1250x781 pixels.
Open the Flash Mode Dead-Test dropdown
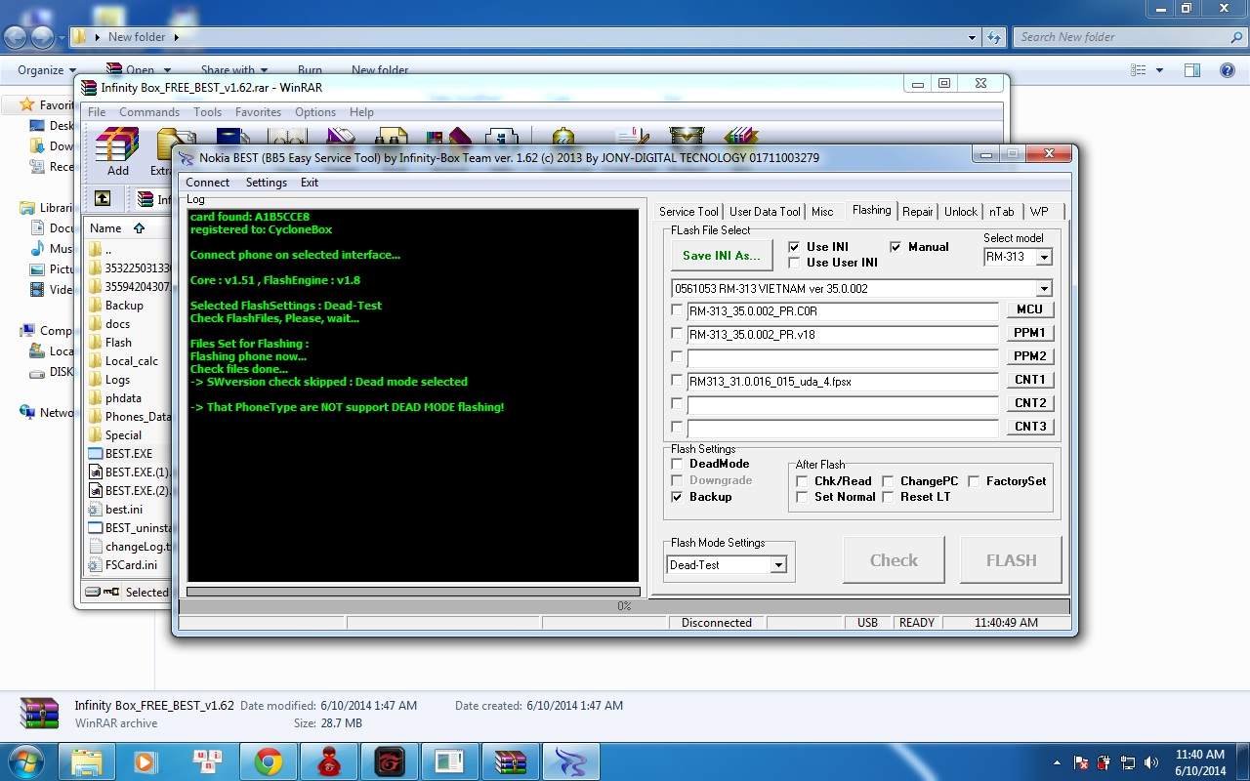(777, 564)
